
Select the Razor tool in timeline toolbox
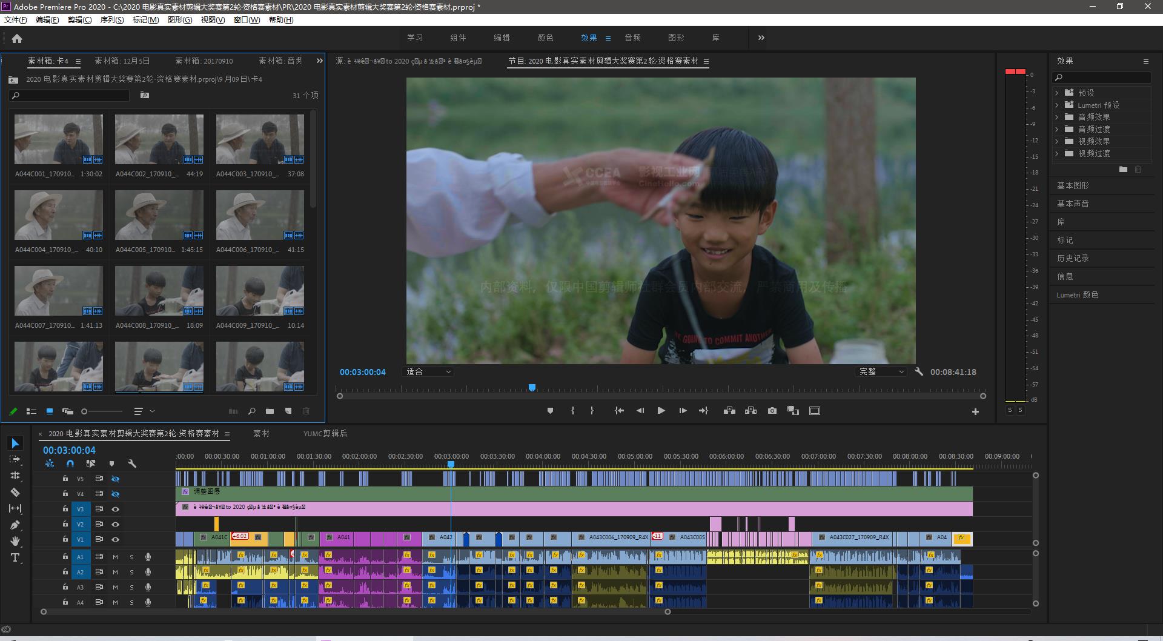pos(15,492)
